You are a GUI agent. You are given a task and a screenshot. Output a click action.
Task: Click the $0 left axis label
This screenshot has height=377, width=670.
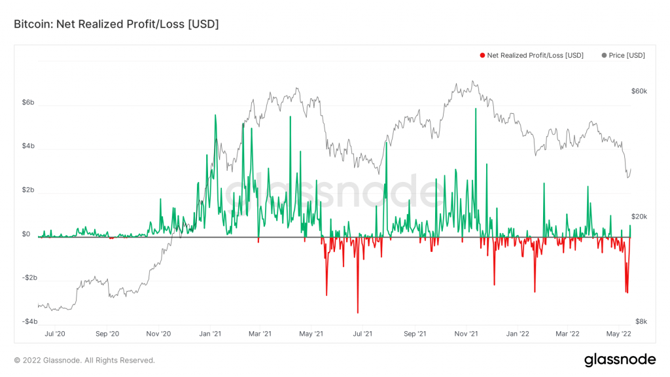(x=26, y=234)
